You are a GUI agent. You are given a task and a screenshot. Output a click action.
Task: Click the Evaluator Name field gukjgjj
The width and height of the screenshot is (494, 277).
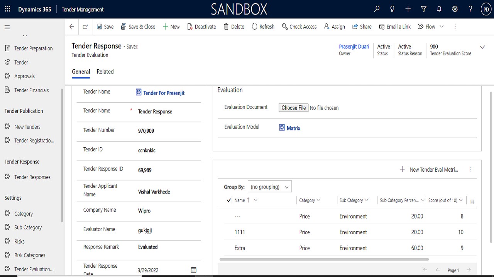[x=168, y=230]
